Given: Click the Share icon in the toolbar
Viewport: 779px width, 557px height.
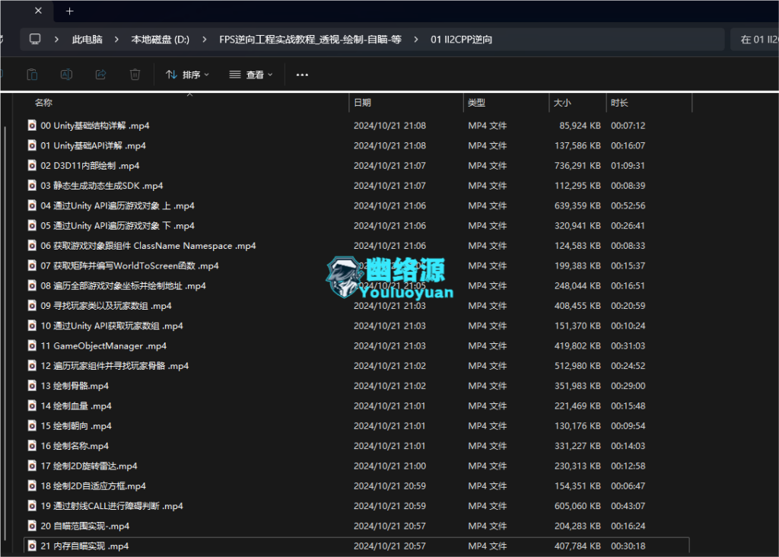Looking at the screenshot, I should [100, 75].
